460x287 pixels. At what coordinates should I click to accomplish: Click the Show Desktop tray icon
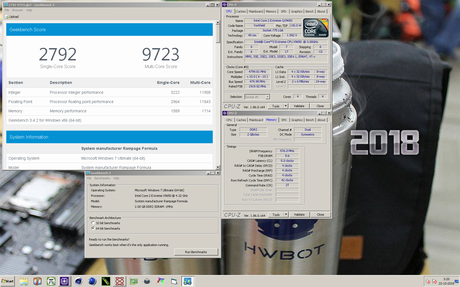(x=457, y=281)
